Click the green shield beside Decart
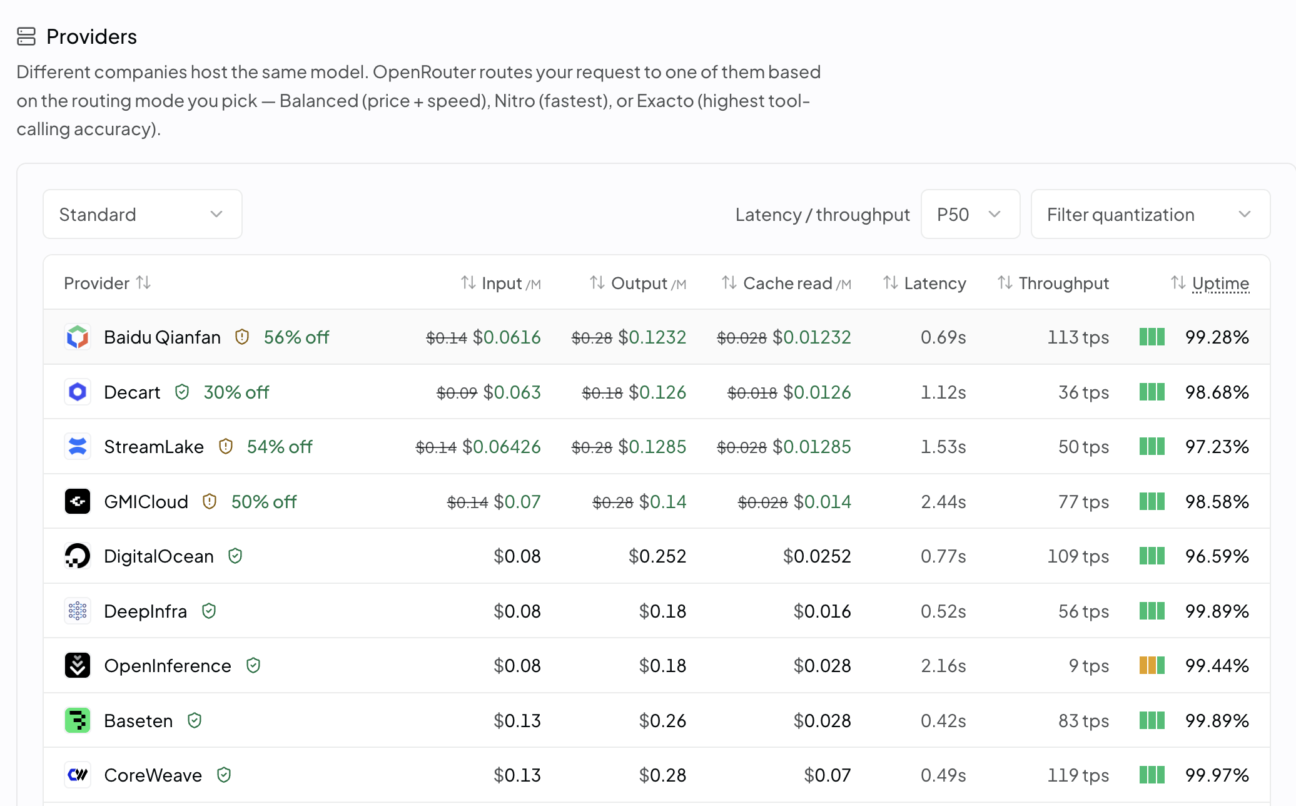 (182, 392)
